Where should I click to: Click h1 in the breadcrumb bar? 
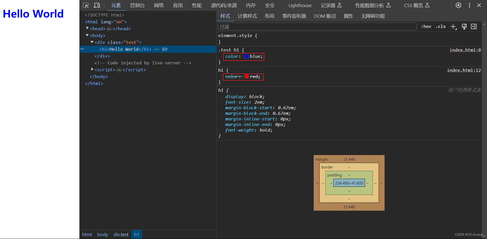point(136,234)
